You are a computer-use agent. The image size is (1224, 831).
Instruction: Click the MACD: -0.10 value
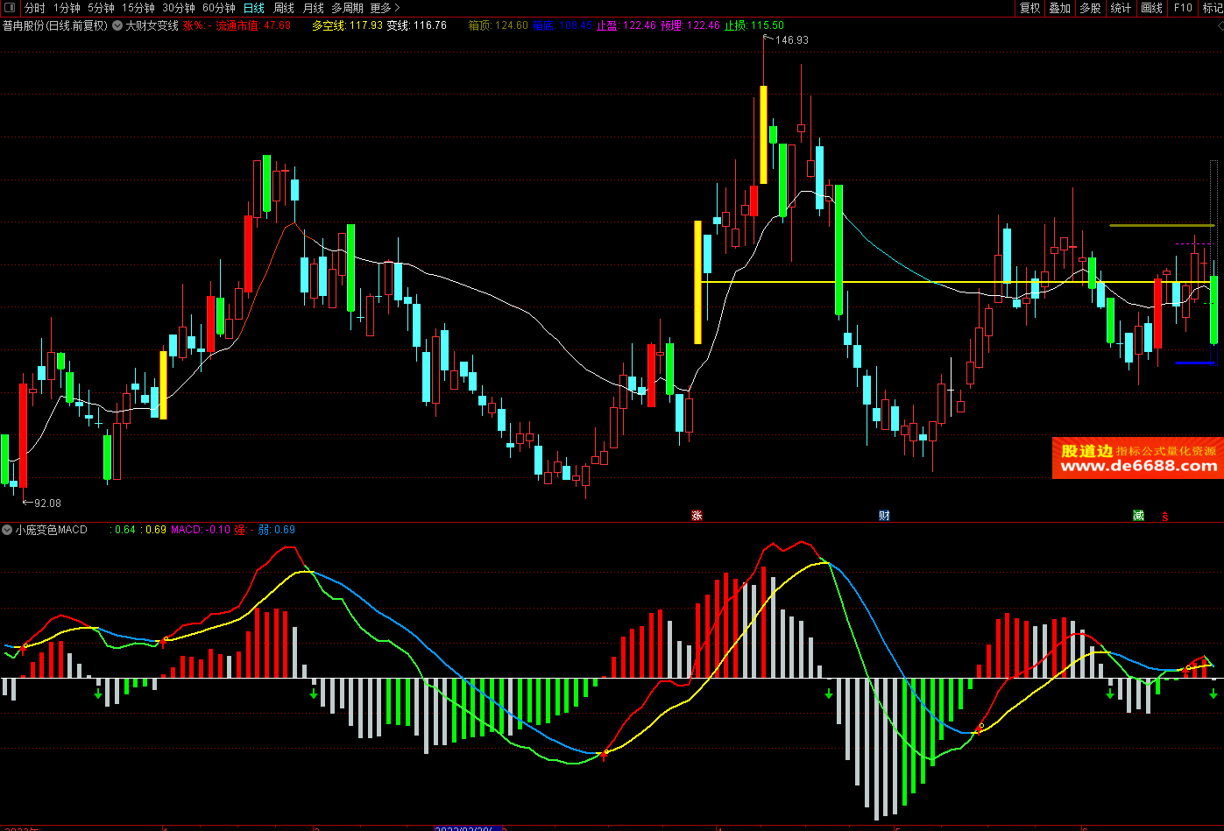pos(201,530)
